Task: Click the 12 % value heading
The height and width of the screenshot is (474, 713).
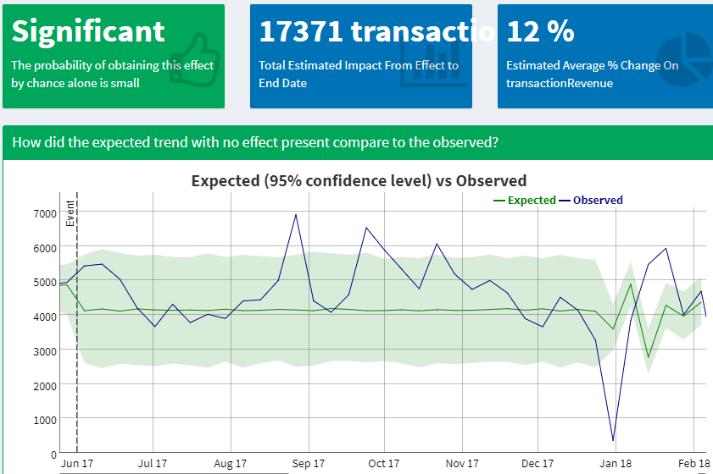Action: 541,31
